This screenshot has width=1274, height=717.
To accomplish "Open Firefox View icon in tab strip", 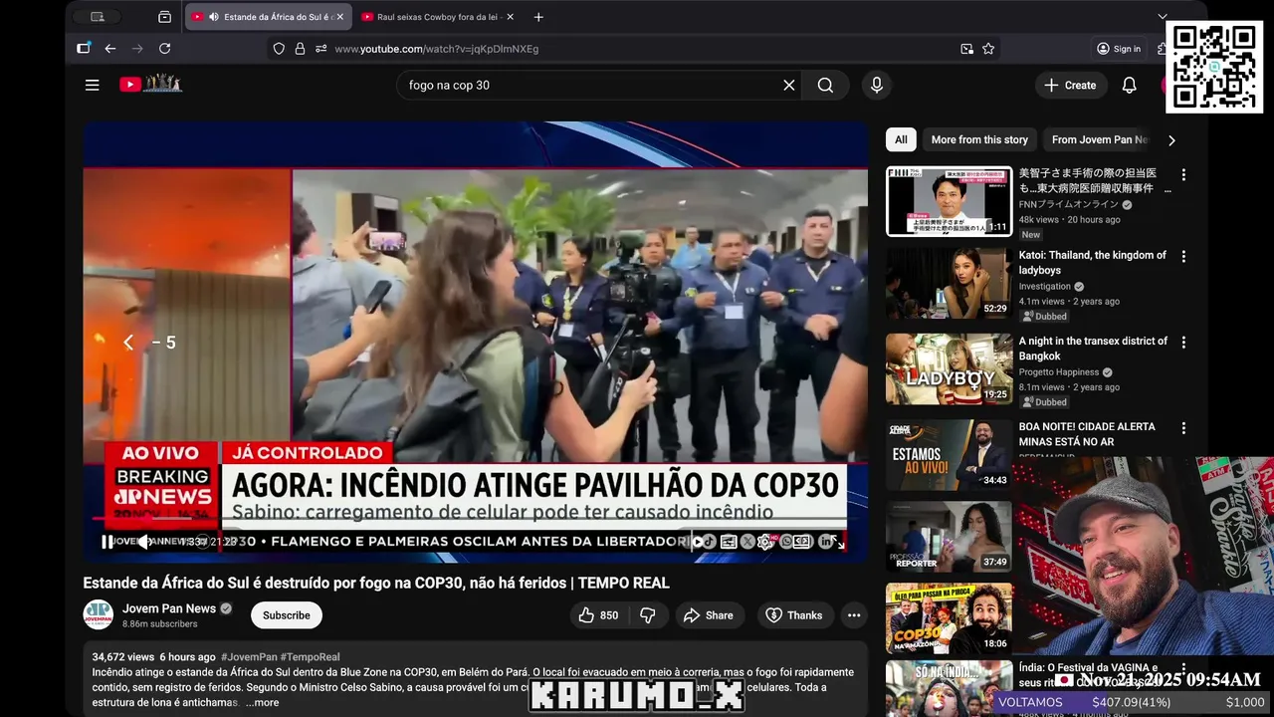I will [164, 17].
